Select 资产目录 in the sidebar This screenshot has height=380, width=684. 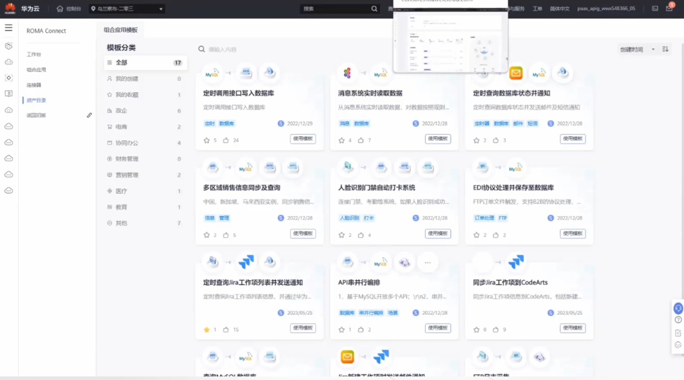pyautogui.click(x=36, y=100)
